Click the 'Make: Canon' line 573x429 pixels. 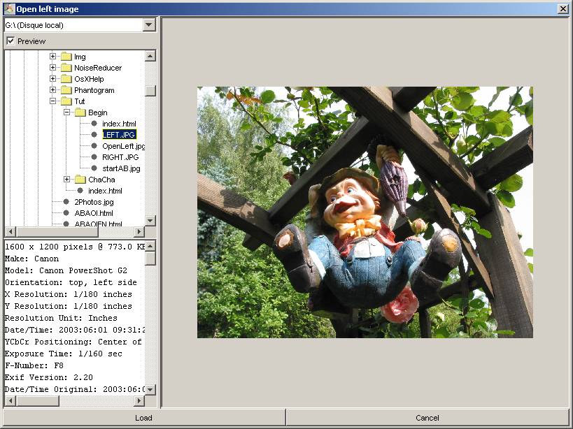31,259
